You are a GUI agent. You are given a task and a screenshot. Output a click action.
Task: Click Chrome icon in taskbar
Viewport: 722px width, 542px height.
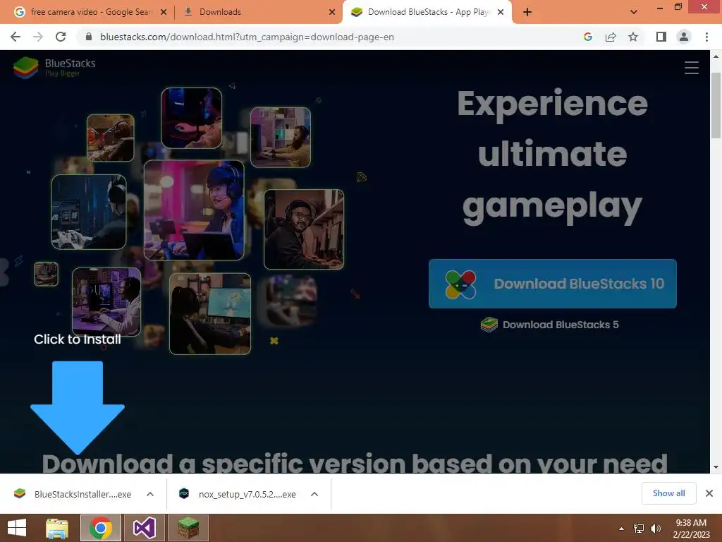pyautogui.click(x=101, y=528)
